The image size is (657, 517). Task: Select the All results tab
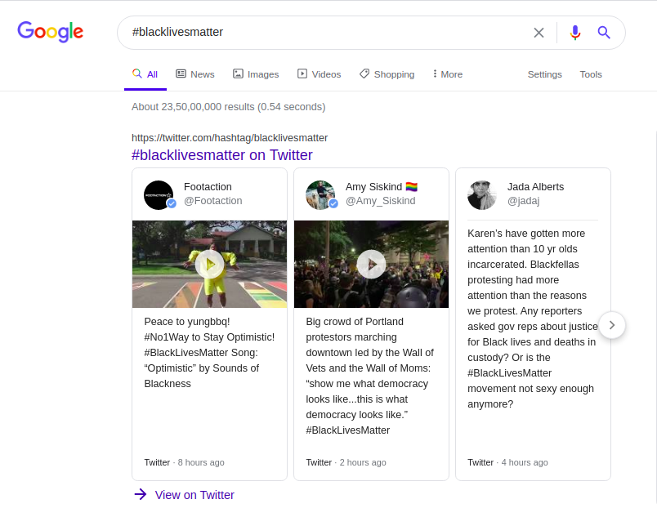pyautogui.click(x=145, y=74)
